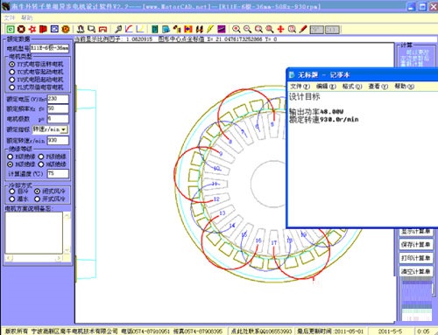Click the first zoom-in magnifier icon
Viewport: 438px width, 335px height.
(x=237, y=29)
